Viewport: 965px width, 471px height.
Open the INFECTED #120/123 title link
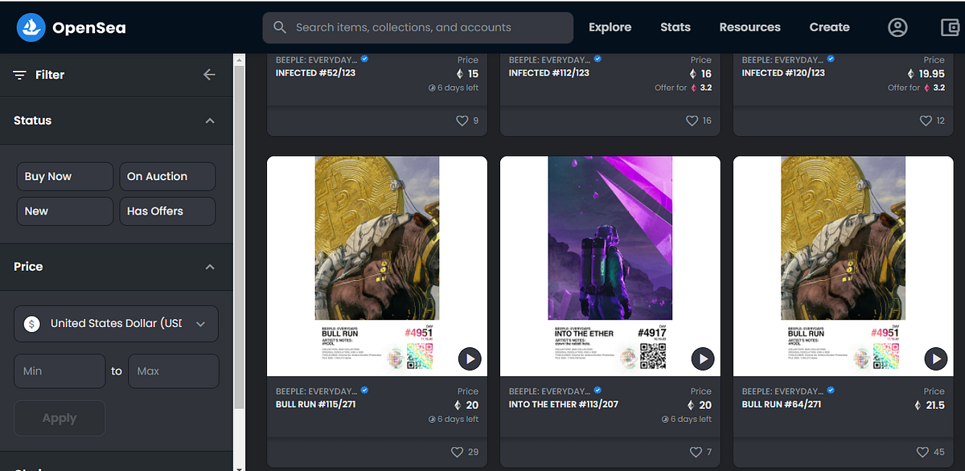pos(782,73)
